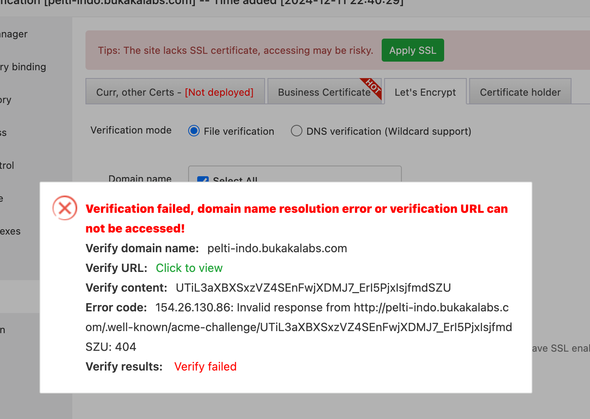Select File verification mode
This screenshot has width=590, height=419.
(194, 131)
